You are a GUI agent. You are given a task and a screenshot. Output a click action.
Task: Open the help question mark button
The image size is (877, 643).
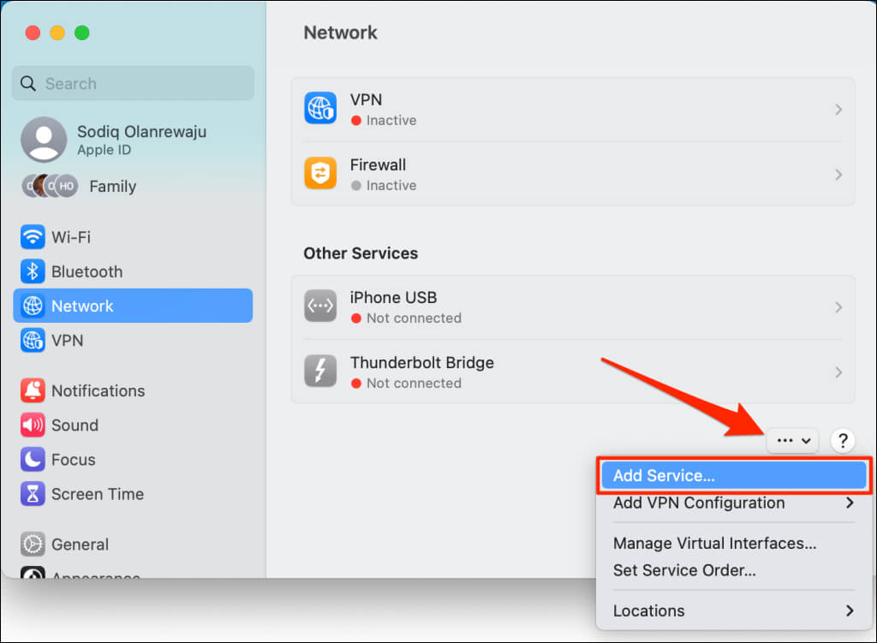pos(843,441)
